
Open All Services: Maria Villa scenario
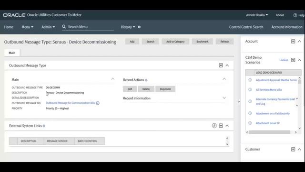[269, 90]
